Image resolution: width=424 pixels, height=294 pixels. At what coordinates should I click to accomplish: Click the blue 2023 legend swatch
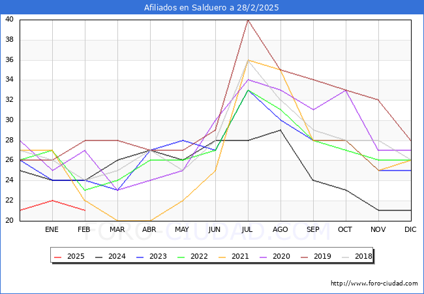pyautogui.click(x=140, y=257)
